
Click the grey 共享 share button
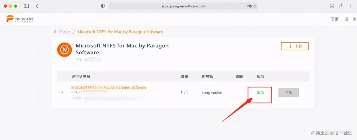coord(289,93)
